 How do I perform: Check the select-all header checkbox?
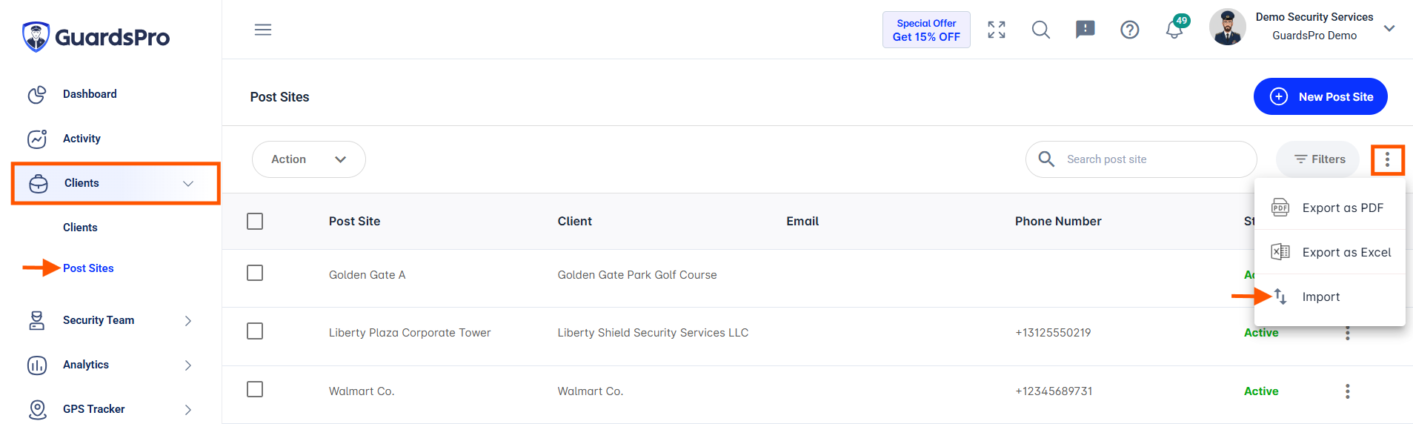coord(255,221)
